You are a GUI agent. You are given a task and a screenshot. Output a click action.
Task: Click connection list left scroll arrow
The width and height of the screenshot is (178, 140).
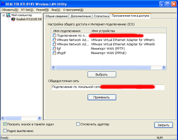(53, 67)
